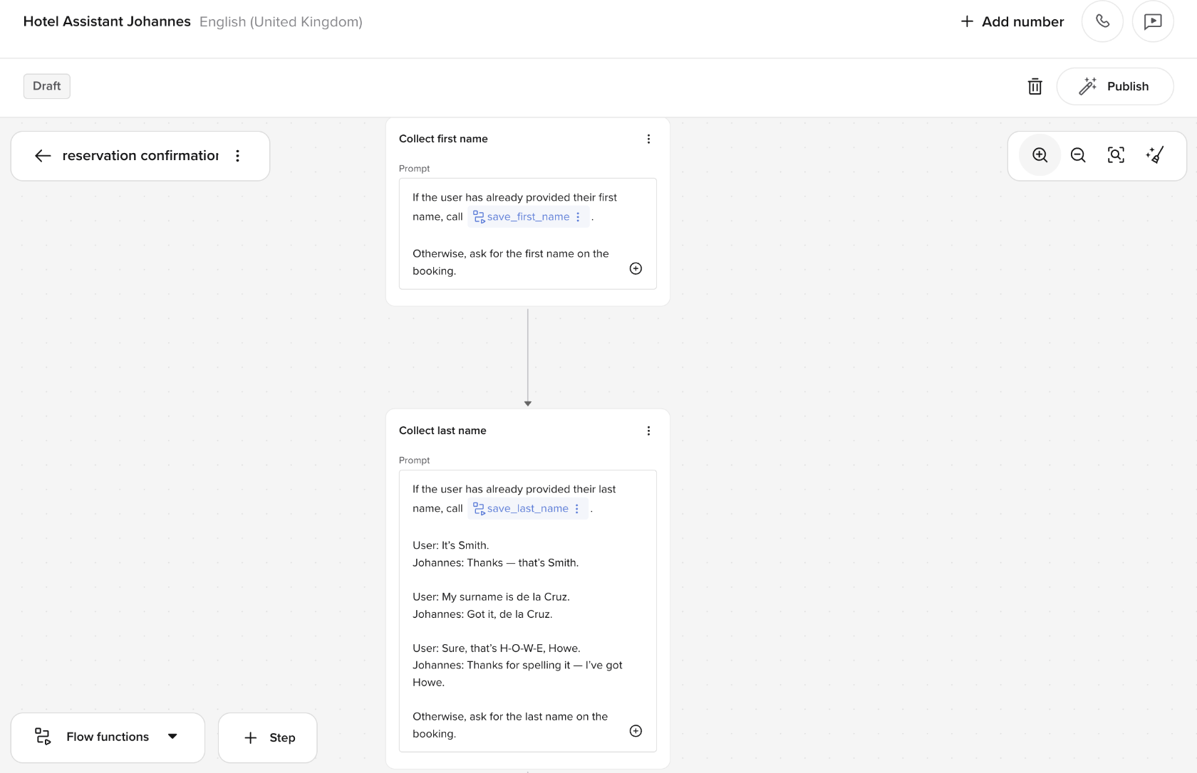This screenshot has width=1197, height=773.
Task: Click 'User: It's Smith.' line in prompt
Action: (x=450, y=545)
